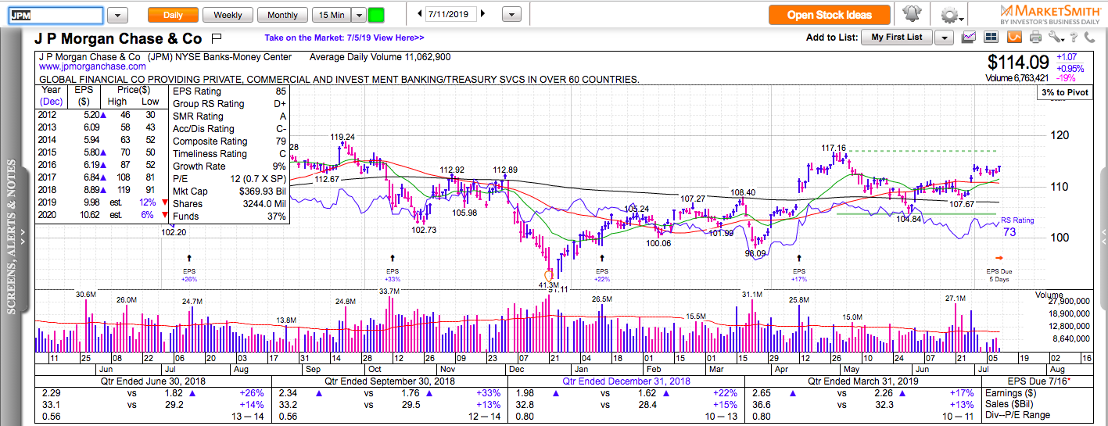
Task: Open help via question mark icon
Action: tap(1074, 37)
